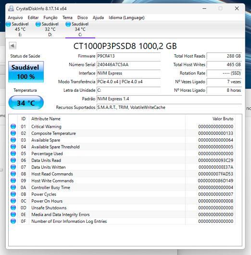Viewport: 251px width, 255px height.
Task: Click the status orb for Critical Warning row
Action: pos(13,126)
